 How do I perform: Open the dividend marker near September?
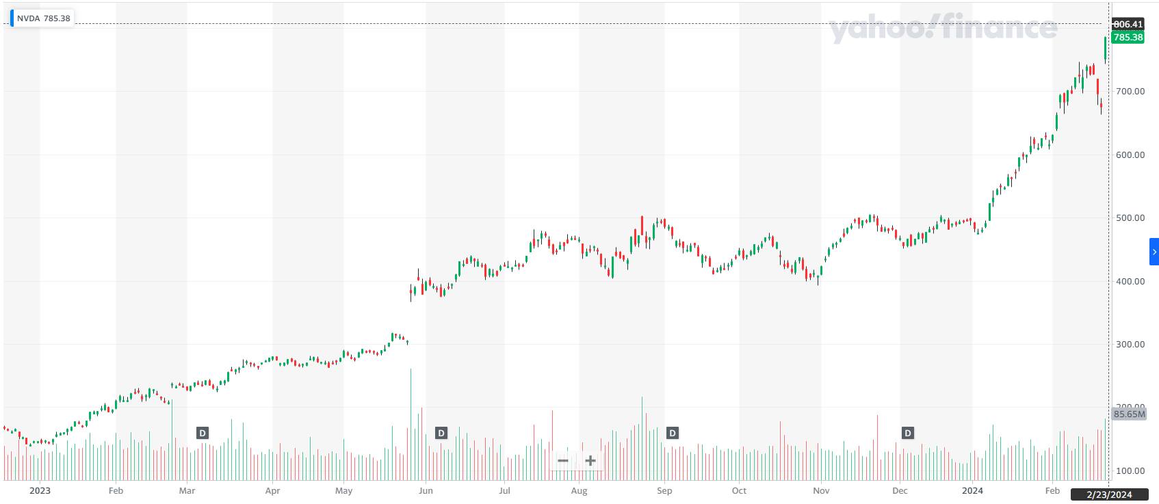click(x=673, y=433)
